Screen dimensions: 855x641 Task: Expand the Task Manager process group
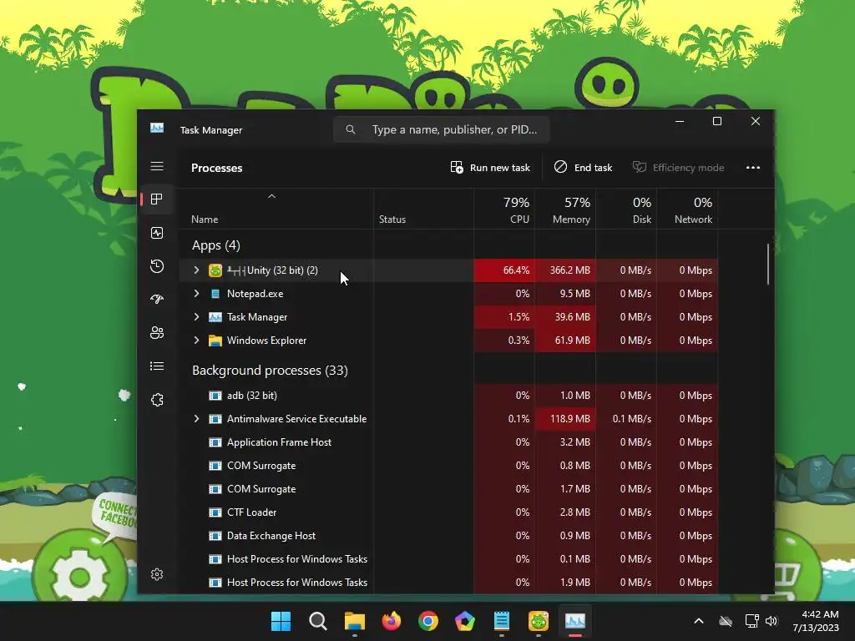196,317
